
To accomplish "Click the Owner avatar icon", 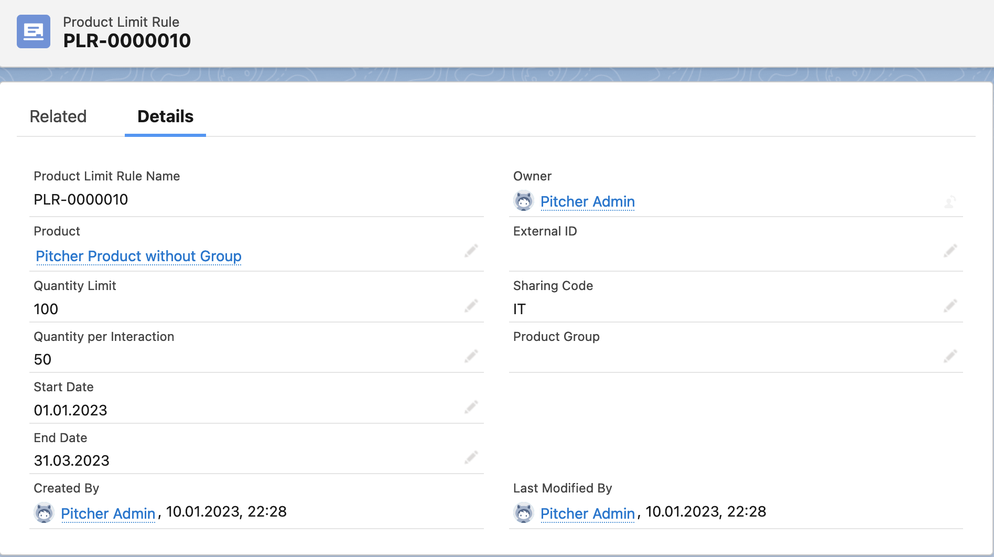I will click(x=523, y=201).
